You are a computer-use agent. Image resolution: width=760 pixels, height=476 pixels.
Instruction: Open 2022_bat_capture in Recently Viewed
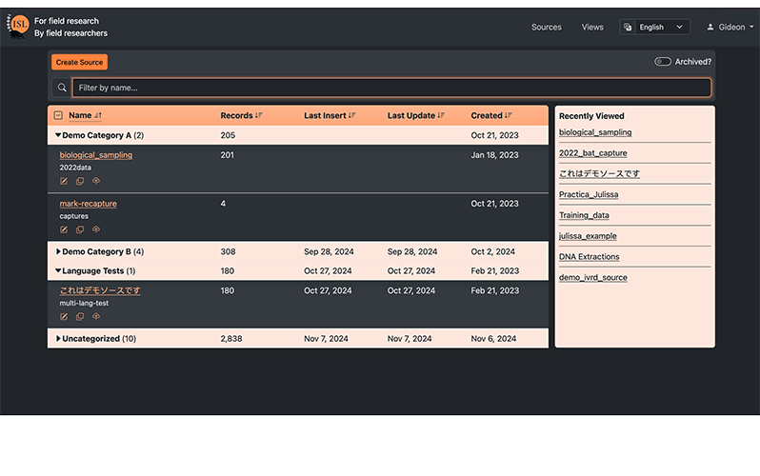tap(592, 153)
